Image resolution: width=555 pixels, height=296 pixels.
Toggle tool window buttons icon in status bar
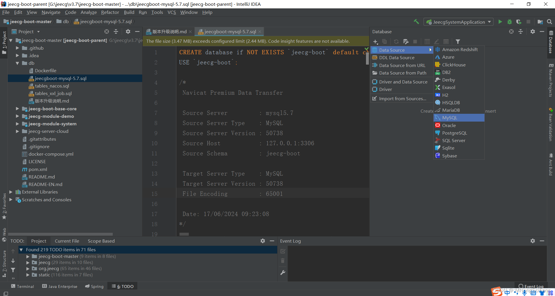(5, 293)
